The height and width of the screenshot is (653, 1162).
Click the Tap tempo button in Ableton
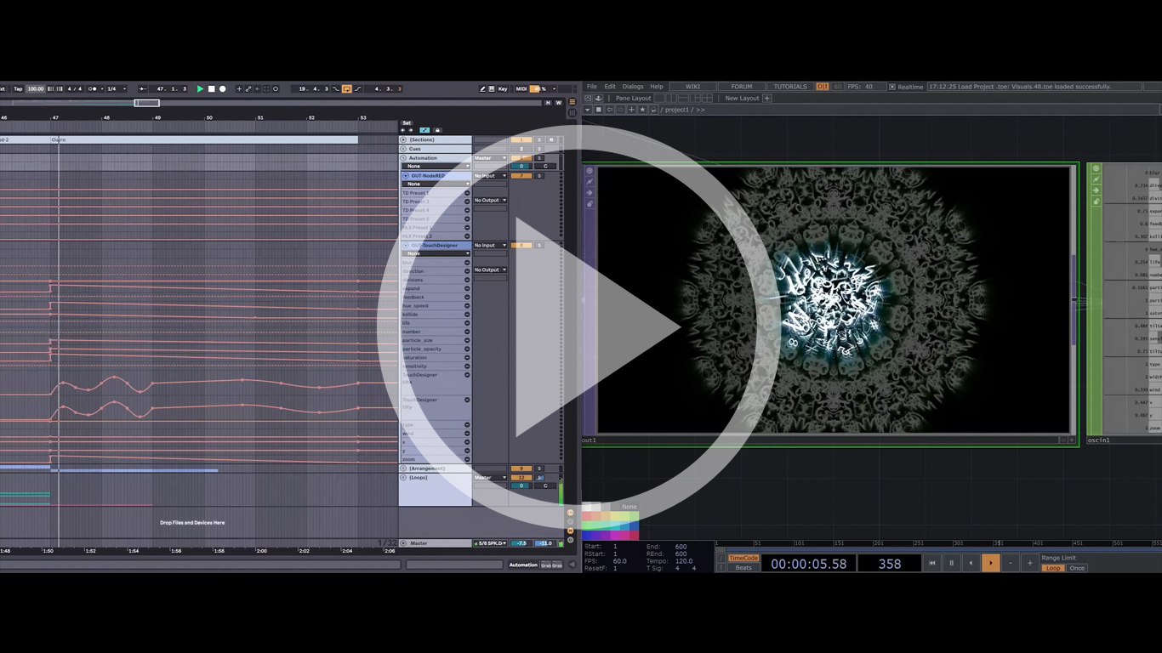click(18, 88)
